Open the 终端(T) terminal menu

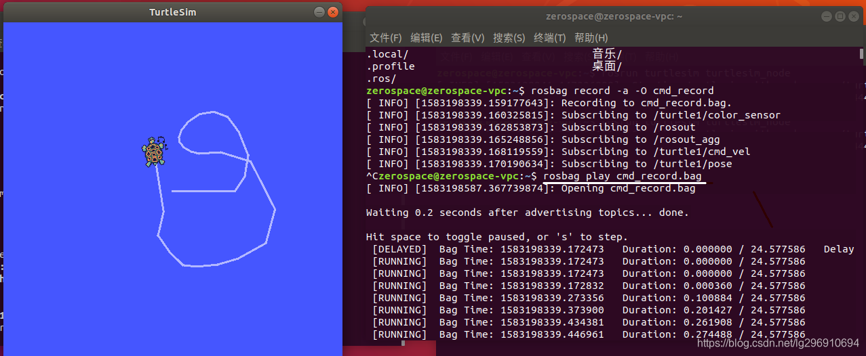(x=550, y=38)
